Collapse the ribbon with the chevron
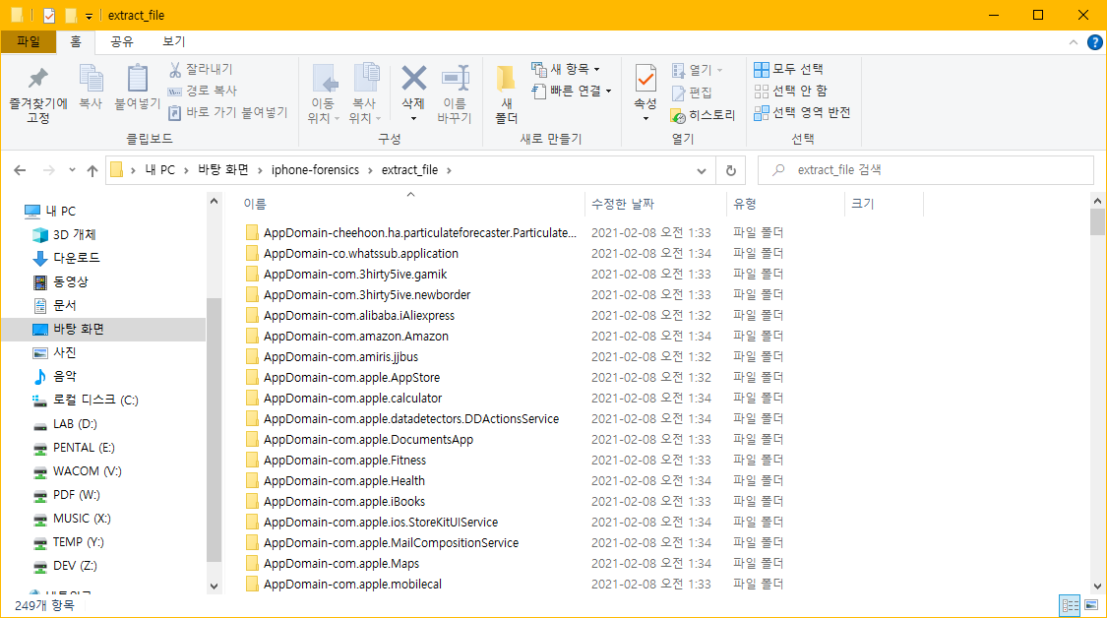The height and width of the screenshot is (618, 1107). pyautogui.click(x=1074, y=42)
